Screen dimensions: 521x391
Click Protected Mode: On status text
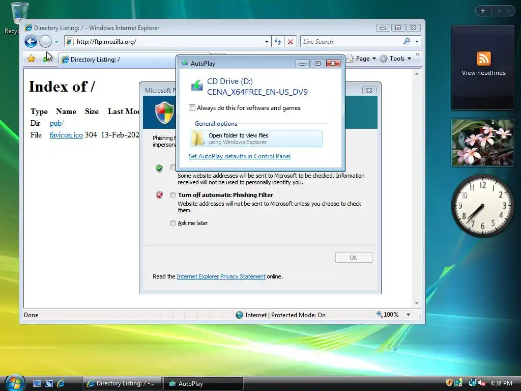(298, 315)
